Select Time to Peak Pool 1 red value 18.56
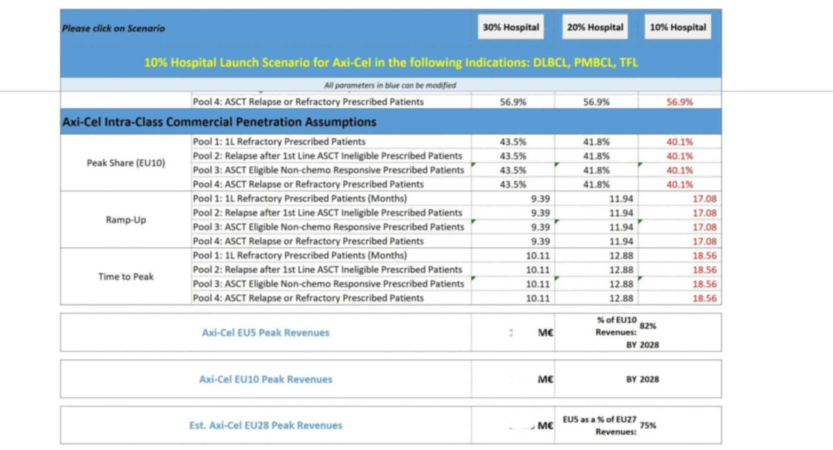This screenshot has height=450, width=833. [x=704, y=255]
